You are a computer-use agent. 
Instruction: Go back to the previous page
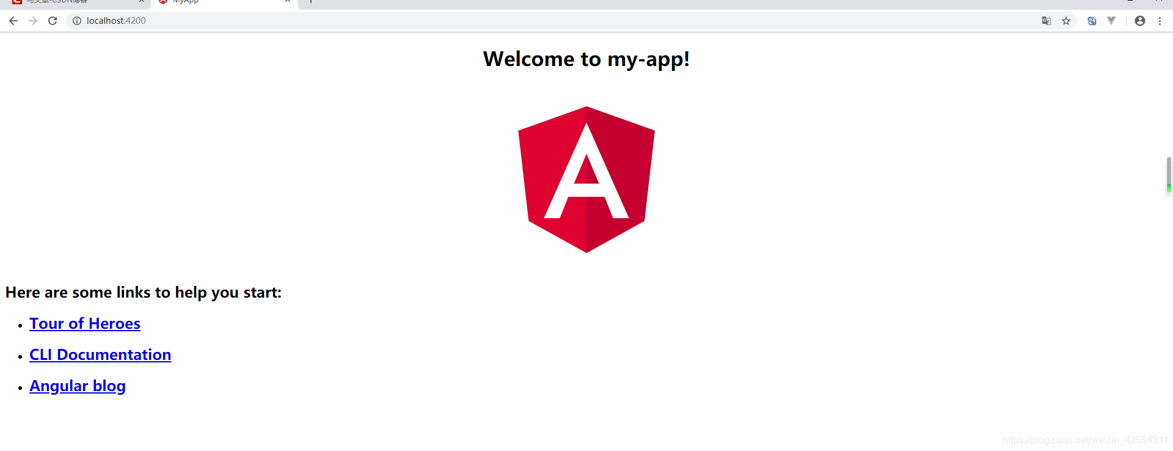click(x=13, y=21)
